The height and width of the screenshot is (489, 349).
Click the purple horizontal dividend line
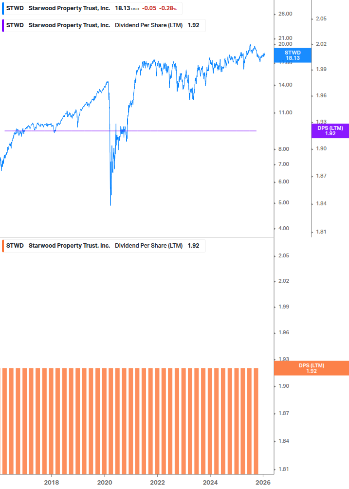coord(195,130)
